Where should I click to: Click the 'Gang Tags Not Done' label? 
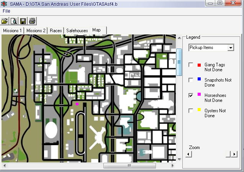pos(215,67)
